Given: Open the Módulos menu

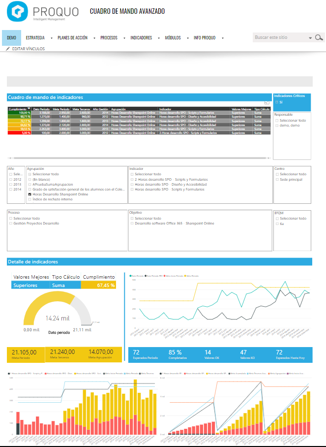Looking at the screenshot, I should tap(173, 37).
